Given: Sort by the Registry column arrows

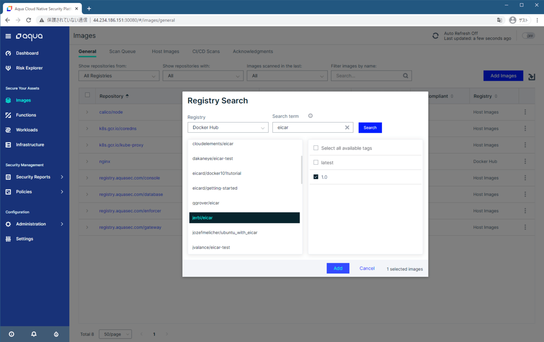Looking at the screenshot, I should point(496,96).
